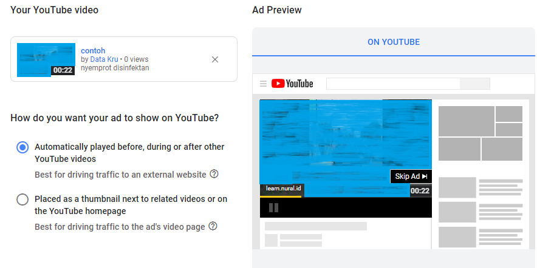Select automatically played before other videos option
The width and height of the screenshot is (537, 268).
(x=22, y=148)
